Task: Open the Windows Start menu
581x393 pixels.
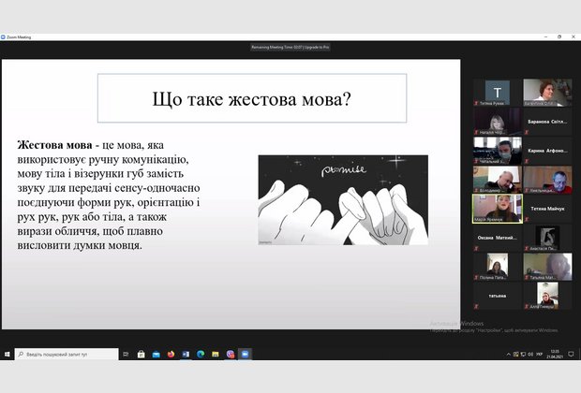Action: [7, 355]
